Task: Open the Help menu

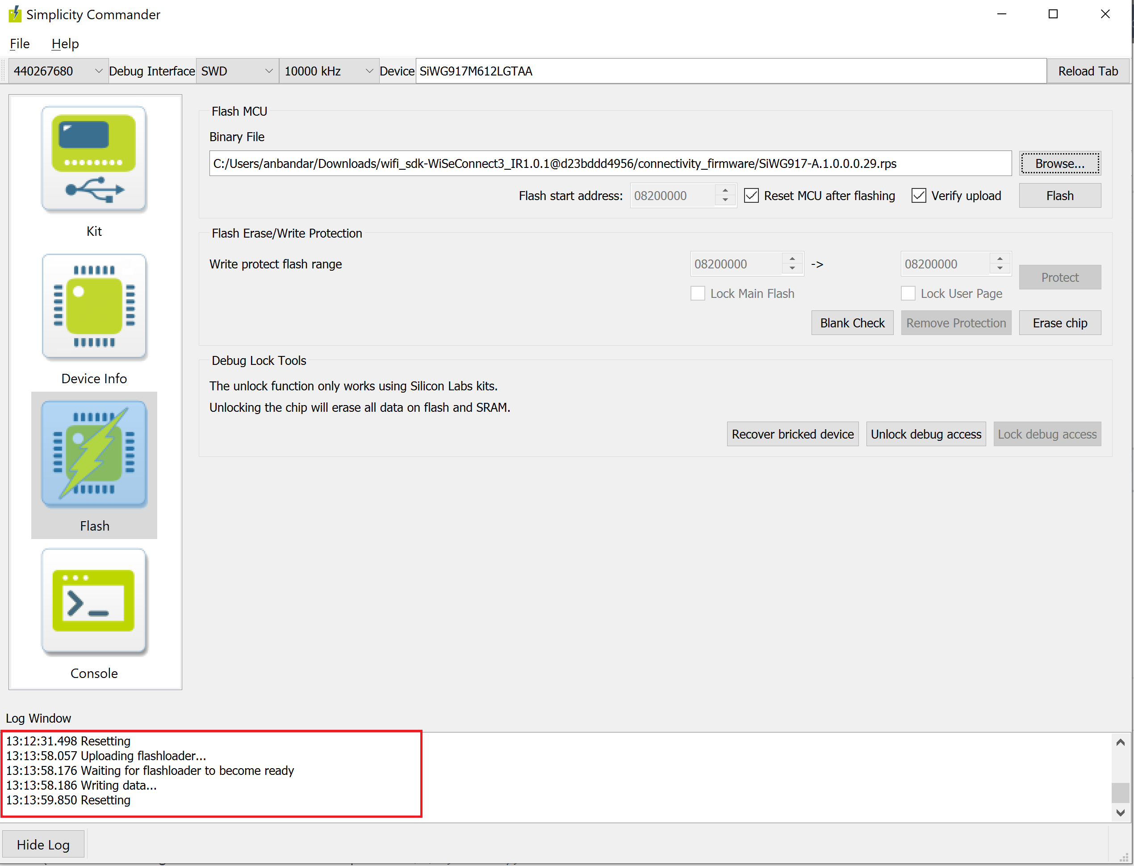Action: pyautogui.click(x=65, y=44)
